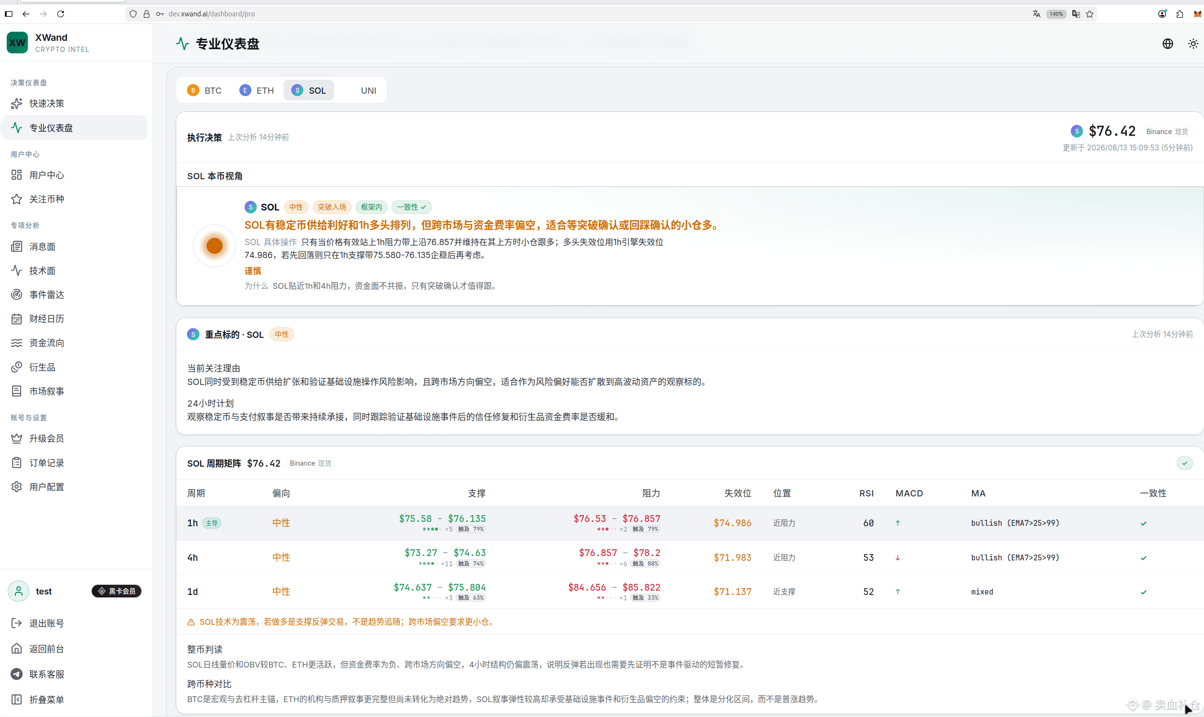The image size is (1204, 717).
Task: Open 市场叙事 document icon
Action: (x=17, y=391)
